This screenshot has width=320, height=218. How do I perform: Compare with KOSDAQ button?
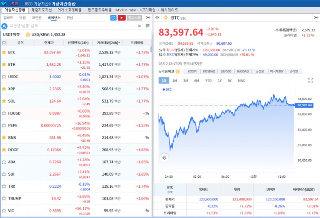209,71
